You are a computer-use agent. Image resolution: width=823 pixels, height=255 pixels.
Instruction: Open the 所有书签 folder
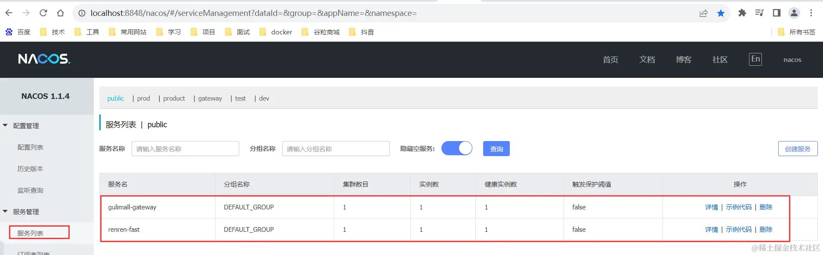coord(797,32)
